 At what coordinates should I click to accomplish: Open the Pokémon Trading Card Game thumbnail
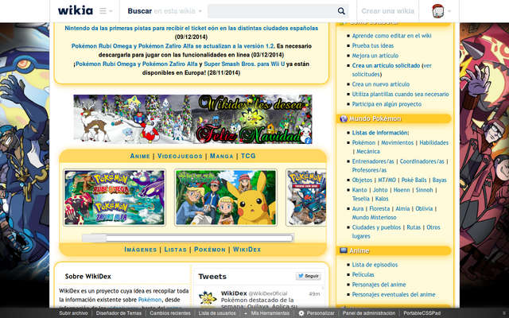click(x=306, y=197)
